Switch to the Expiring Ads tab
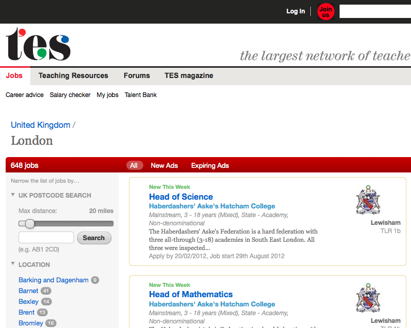This screenshot has width=411, height=328. click(210, 165)
